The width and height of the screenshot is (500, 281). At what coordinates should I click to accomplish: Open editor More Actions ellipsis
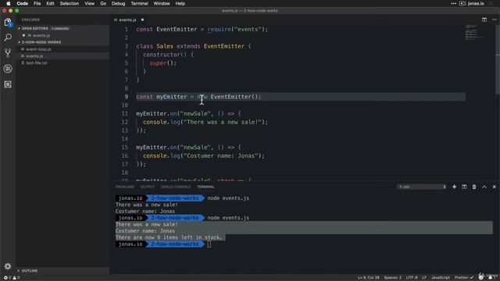(x=495, y=20)
